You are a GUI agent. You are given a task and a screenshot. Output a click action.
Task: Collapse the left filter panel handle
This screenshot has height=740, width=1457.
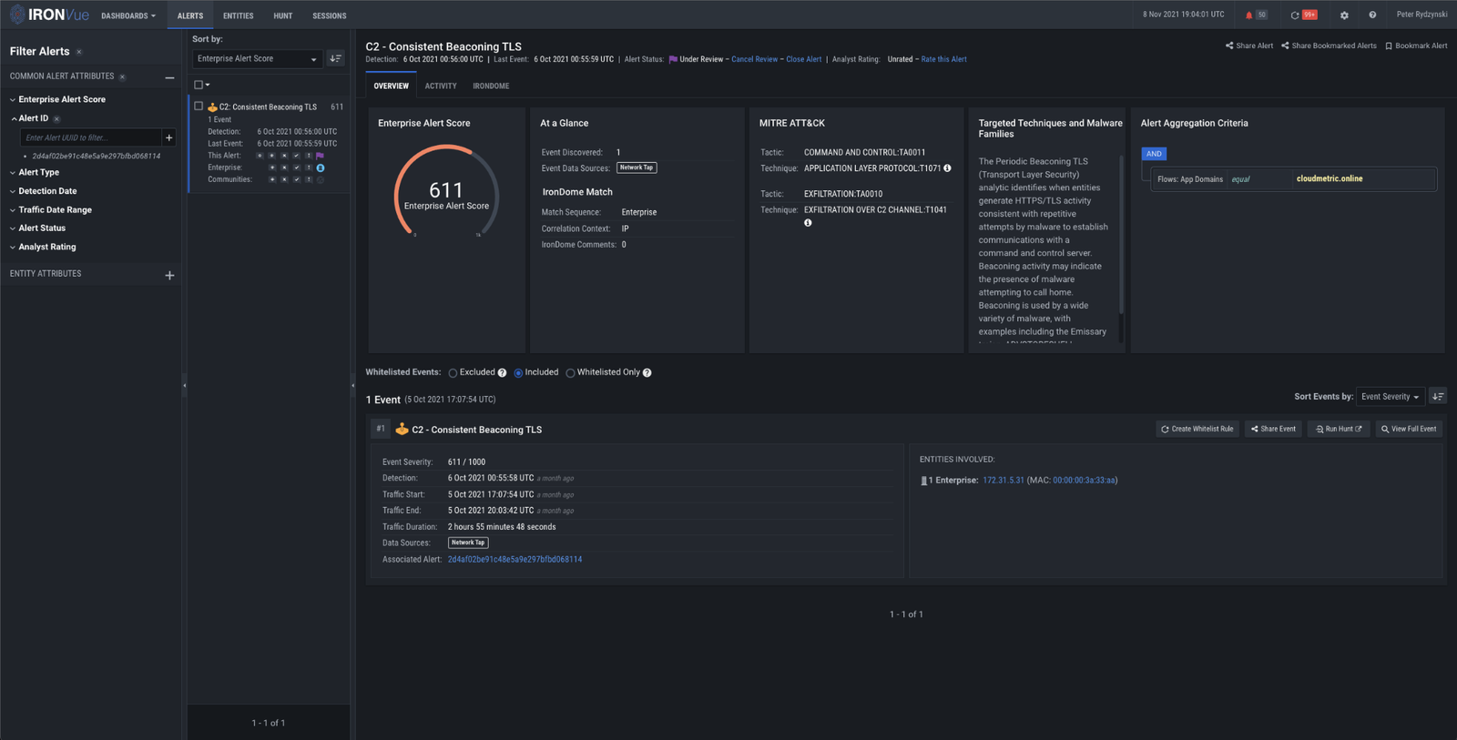(x=184, y=385)
